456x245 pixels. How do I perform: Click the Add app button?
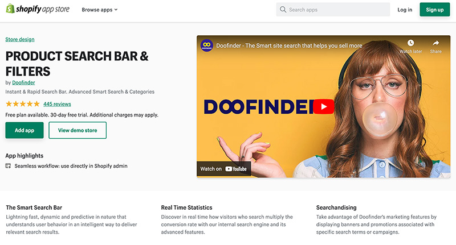click(x=25, y=130)
